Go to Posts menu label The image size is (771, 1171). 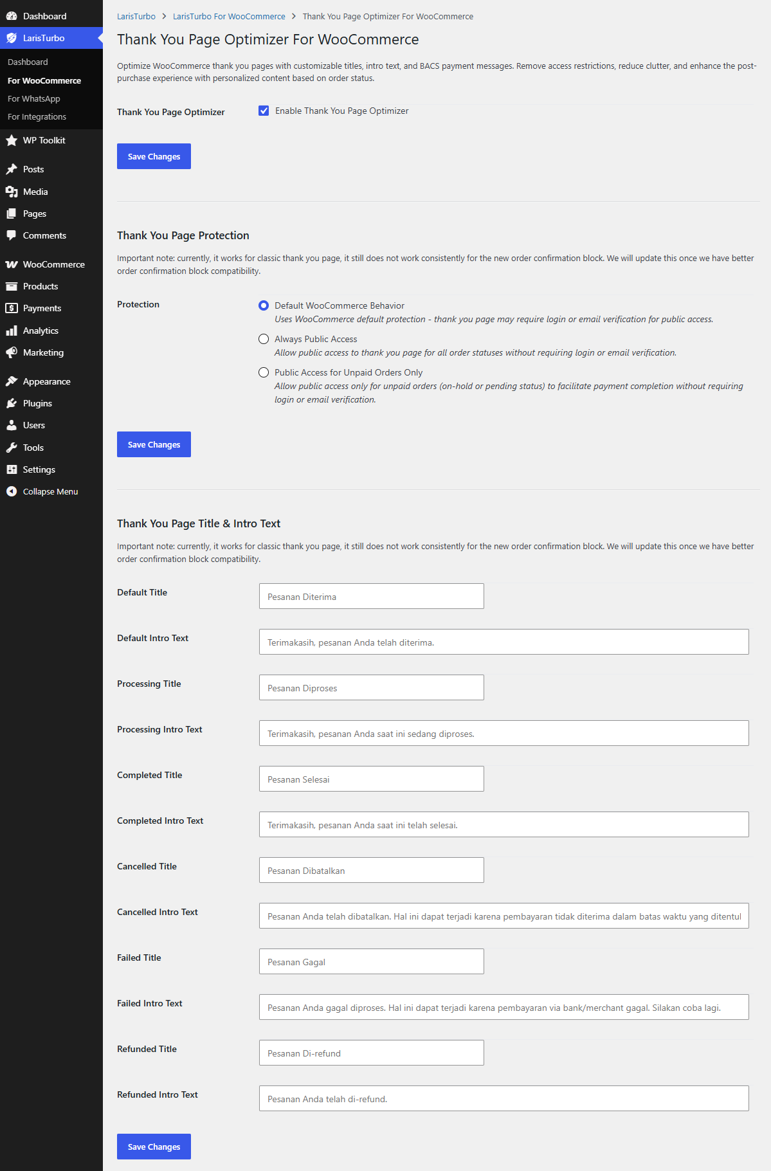33,169
